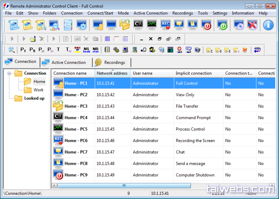279x199 pixels.
Task: Click the Command Prompt toolbar icon
Action: (x=138, y=25)
